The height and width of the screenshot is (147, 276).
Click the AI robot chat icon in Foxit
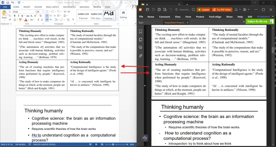click(x=145, y=138)
